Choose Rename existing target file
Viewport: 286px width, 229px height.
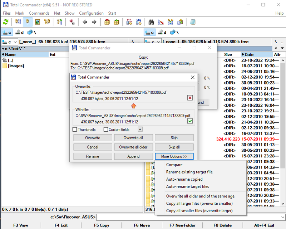[201, 172]
